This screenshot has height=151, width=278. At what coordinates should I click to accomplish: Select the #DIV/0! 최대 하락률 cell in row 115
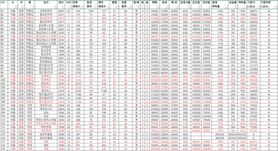tap(220, 134)
